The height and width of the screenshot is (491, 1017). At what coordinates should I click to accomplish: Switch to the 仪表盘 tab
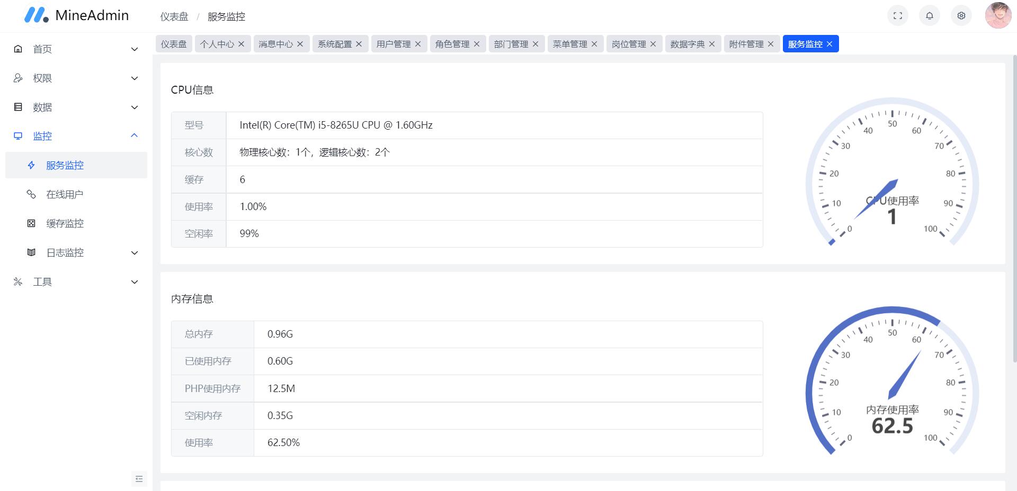(174, 44)
